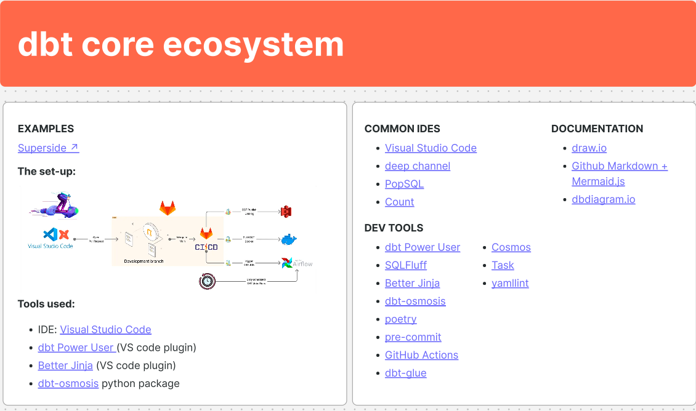Image resolution: width=696 pixels, height=411 pixels.
Task: Open the poetry link
Action: (x=400, y=319)
